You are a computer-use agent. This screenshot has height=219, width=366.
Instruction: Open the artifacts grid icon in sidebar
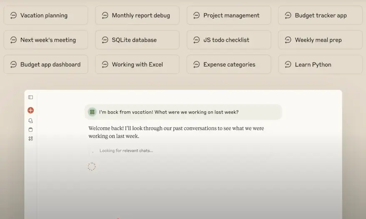click(x=30, y=139)
